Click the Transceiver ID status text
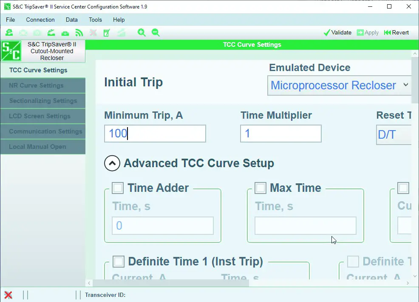419x302 pixels. (x=105, y=295)
